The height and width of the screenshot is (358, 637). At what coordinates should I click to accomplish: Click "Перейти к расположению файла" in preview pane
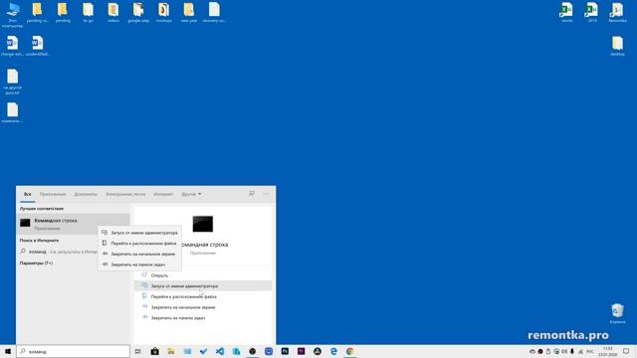tap(203, 296)
